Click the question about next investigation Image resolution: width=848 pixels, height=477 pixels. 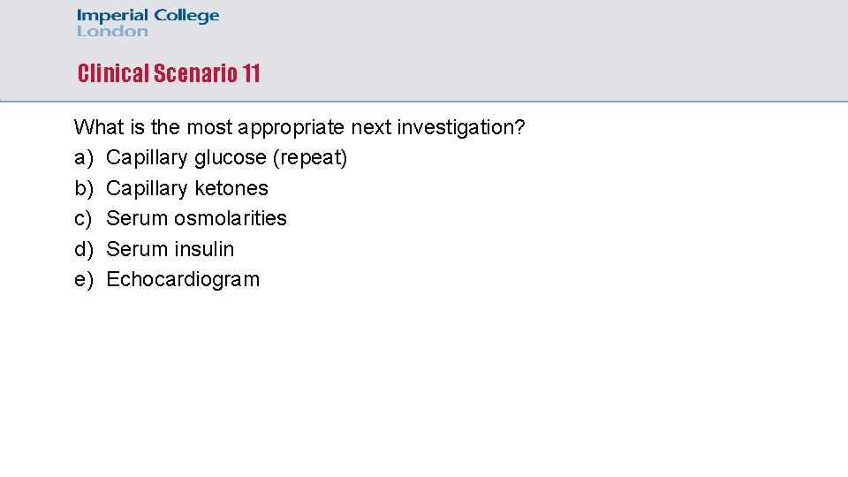coord(299,127)
